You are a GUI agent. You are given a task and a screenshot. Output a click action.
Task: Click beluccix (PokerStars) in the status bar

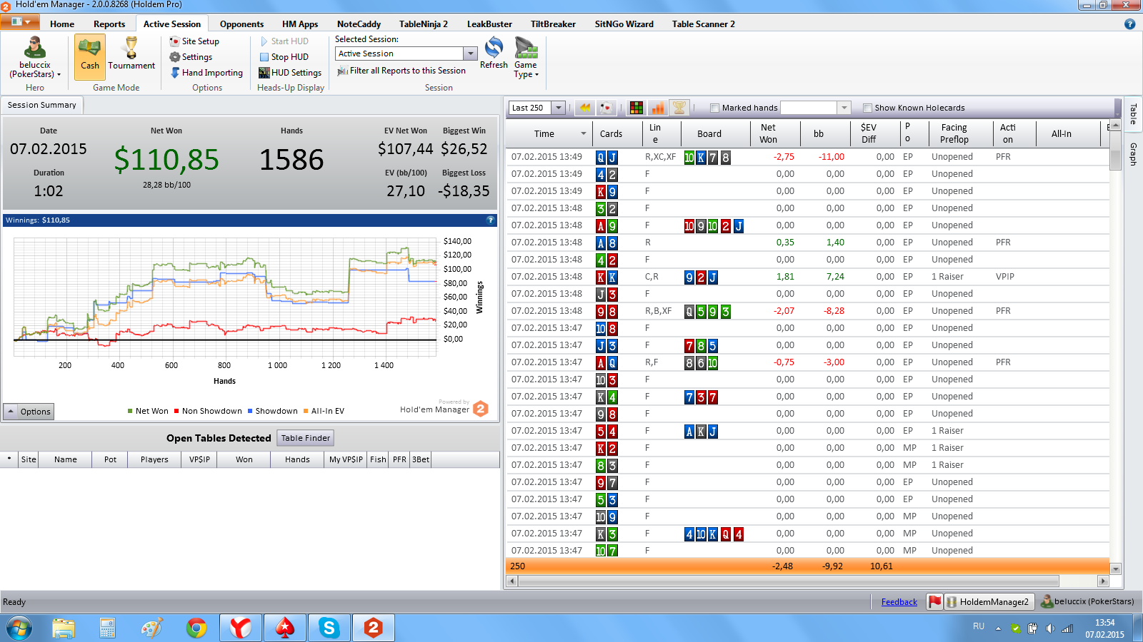[1087, 601]
